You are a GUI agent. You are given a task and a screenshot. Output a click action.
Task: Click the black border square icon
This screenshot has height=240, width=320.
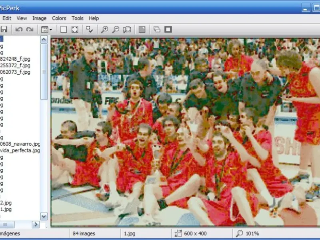[x=168, y=29]
